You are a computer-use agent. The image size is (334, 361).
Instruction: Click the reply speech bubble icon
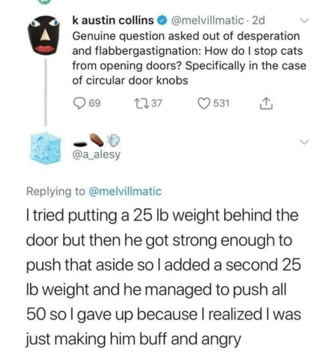[x=79, y=103]
